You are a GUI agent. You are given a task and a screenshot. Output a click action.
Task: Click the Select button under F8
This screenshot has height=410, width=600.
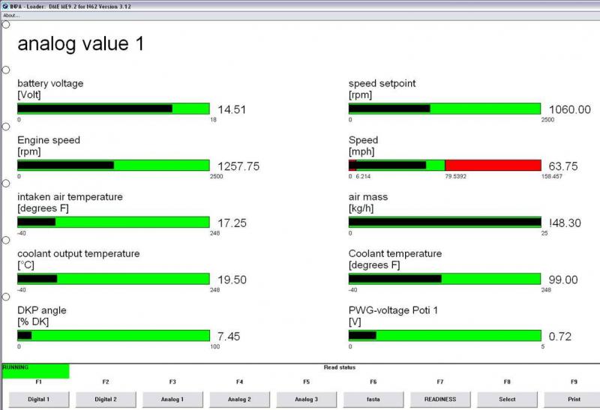pos(507,399)
